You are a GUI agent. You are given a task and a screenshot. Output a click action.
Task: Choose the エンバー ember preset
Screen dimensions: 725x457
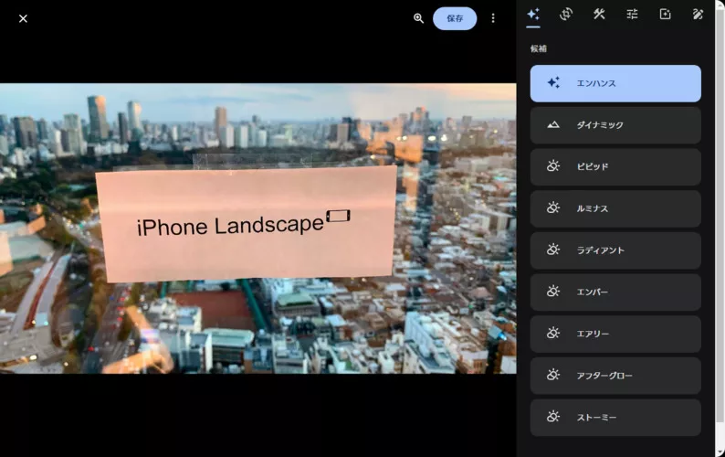click(615, 292)
